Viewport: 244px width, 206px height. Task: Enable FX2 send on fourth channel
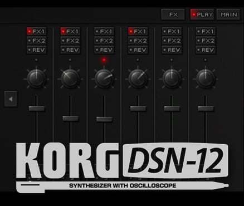138,41
